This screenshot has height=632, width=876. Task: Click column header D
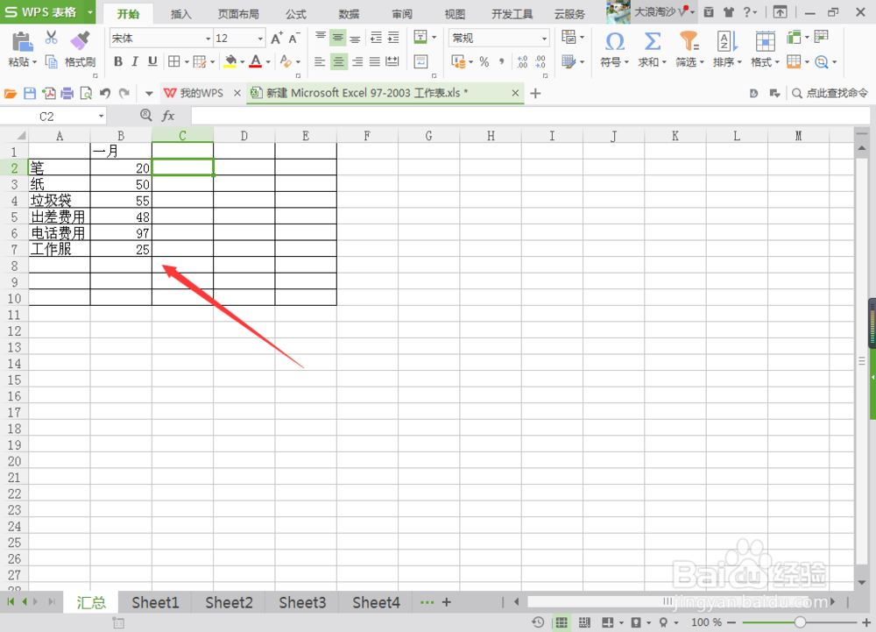244,136
